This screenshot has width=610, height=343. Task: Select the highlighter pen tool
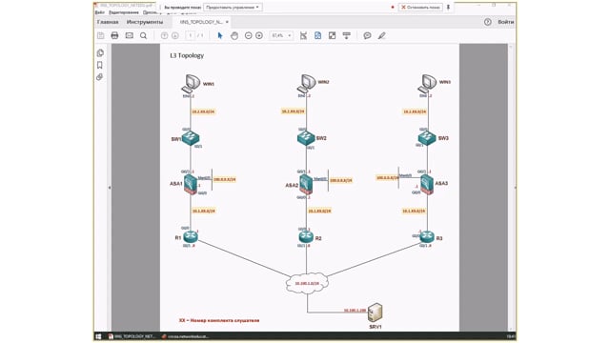(x=381, y=36)
